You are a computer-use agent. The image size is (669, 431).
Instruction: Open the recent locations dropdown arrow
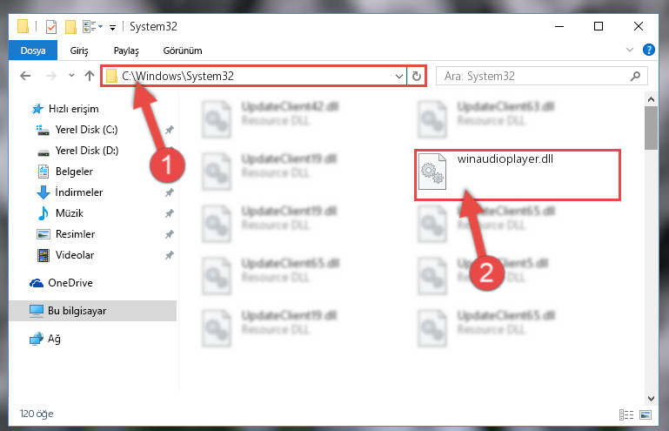click(x=71, y=76)
